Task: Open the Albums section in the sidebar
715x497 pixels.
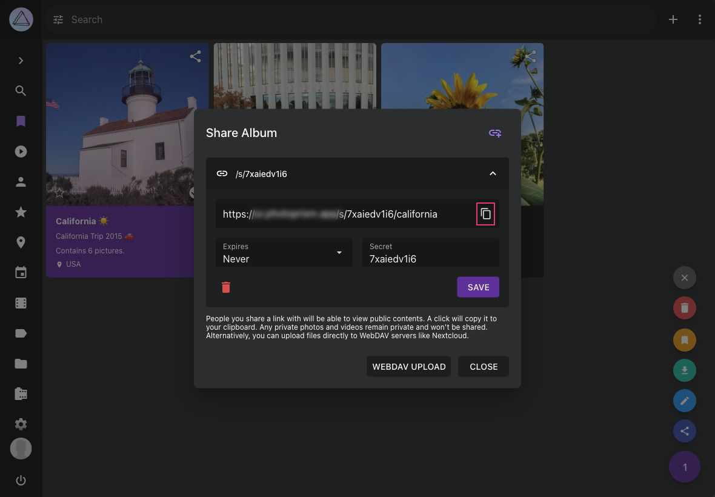Action: coord(21,121)
